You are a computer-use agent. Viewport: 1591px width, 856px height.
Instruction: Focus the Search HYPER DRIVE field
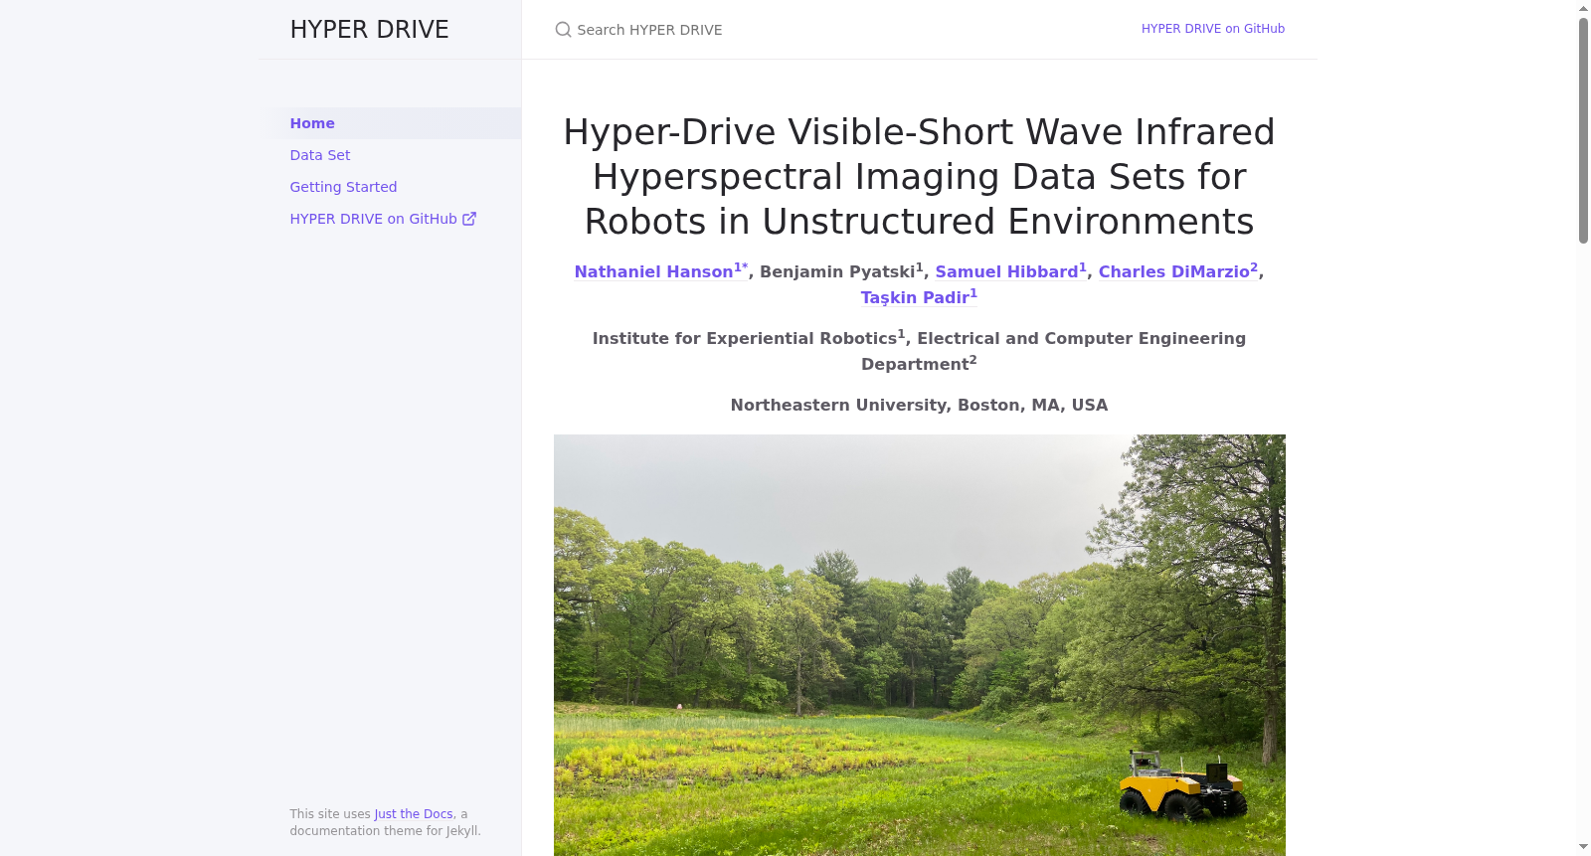click(x=835, y=30)
